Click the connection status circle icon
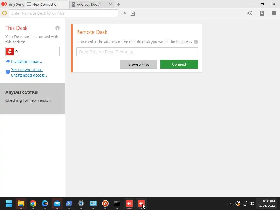 click(4, 13)
